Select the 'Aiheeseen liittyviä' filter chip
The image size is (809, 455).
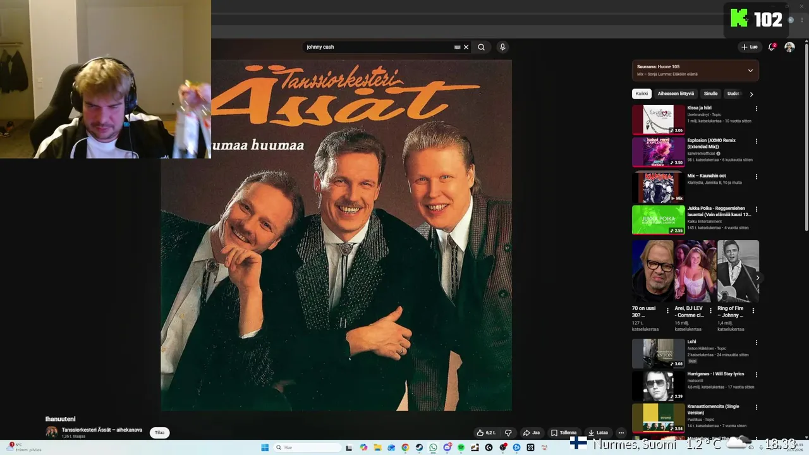pyautogui.click(x=676, y=94)
